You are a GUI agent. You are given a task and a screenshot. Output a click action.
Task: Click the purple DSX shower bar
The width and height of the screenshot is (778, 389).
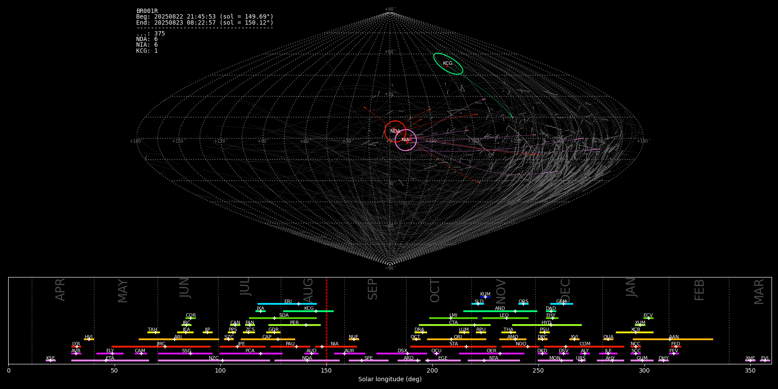[x=402, y=354]
